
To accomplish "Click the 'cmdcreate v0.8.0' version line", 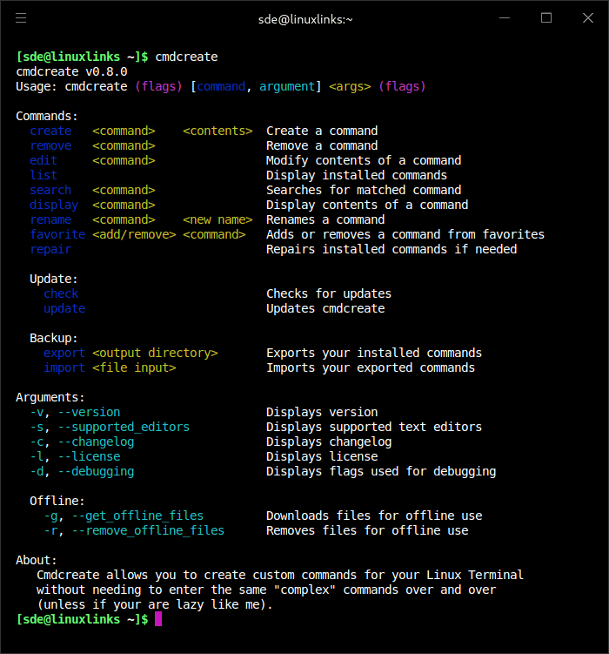I will (x=71, y=72).
